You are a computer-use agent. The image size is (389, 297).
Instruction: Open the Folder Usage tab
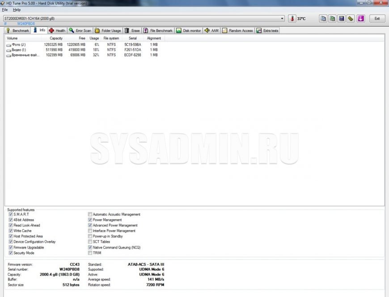coord(108,30)
